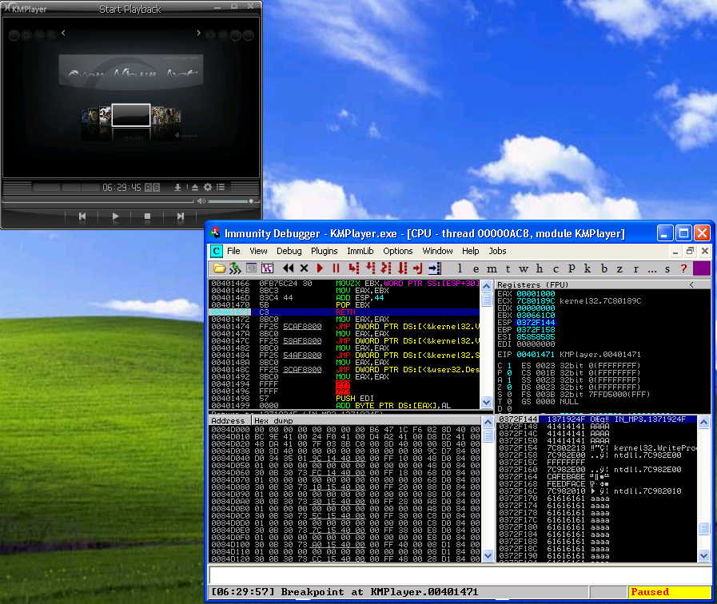Click the Trace Over toolbar icon
This screenshot has width=717, height=604.
pos(402,268)
